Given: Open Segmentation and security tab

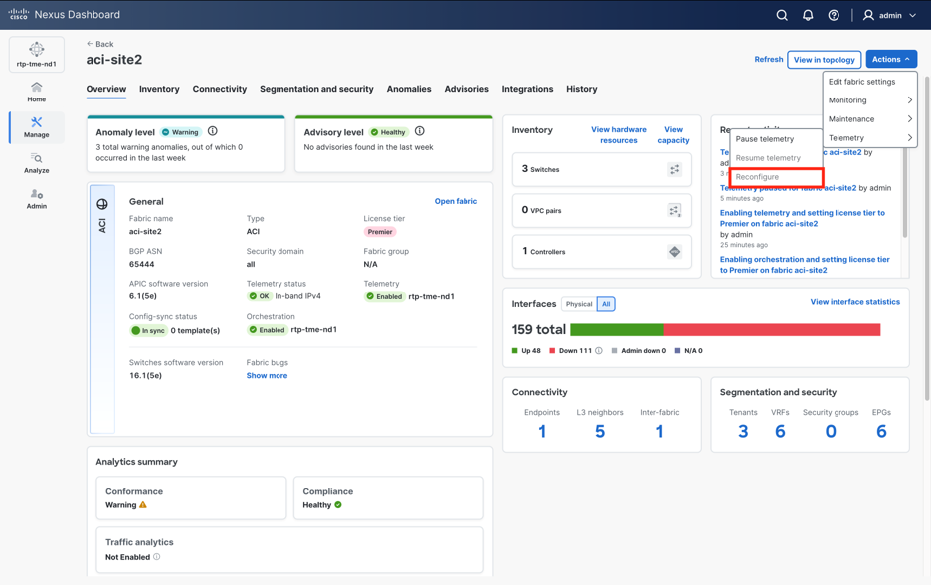Looking at the screenshot, I should pos(316,89).
